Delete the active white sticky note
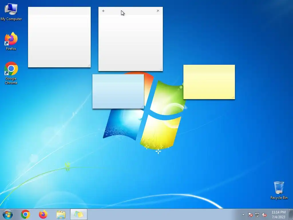This screenshot has height=220, width=293. pyautogui.click(x=158, y=11)
